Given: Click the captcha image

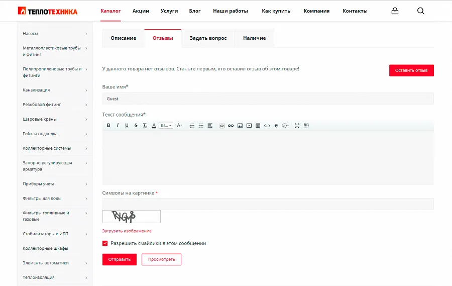Looking at the screenshot, I should [132, 217].
